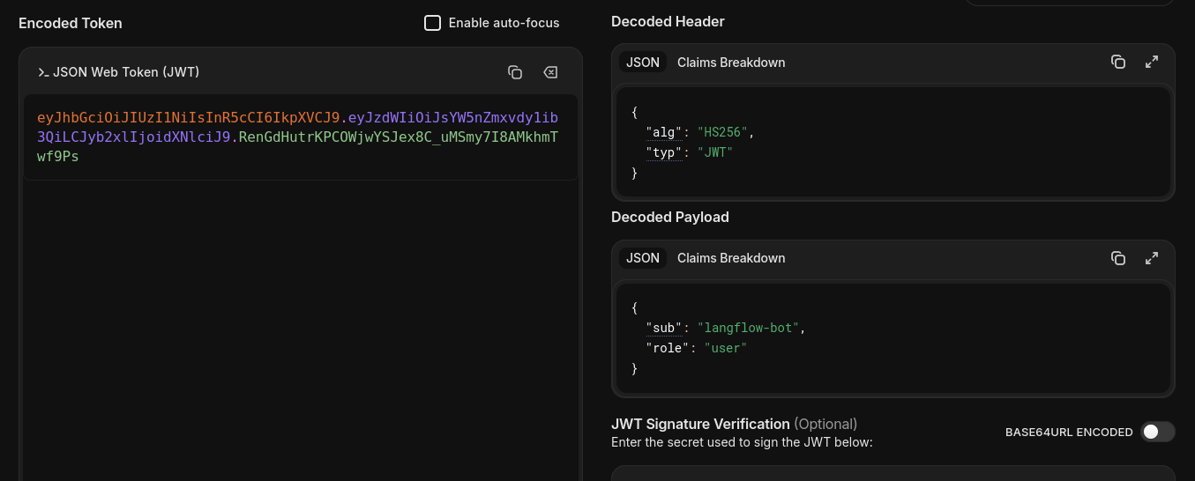Viewport: 1195px width, 481px height.
Task: Click the JSON Web Token (JWT) label
Action: (x=126, y=72)
